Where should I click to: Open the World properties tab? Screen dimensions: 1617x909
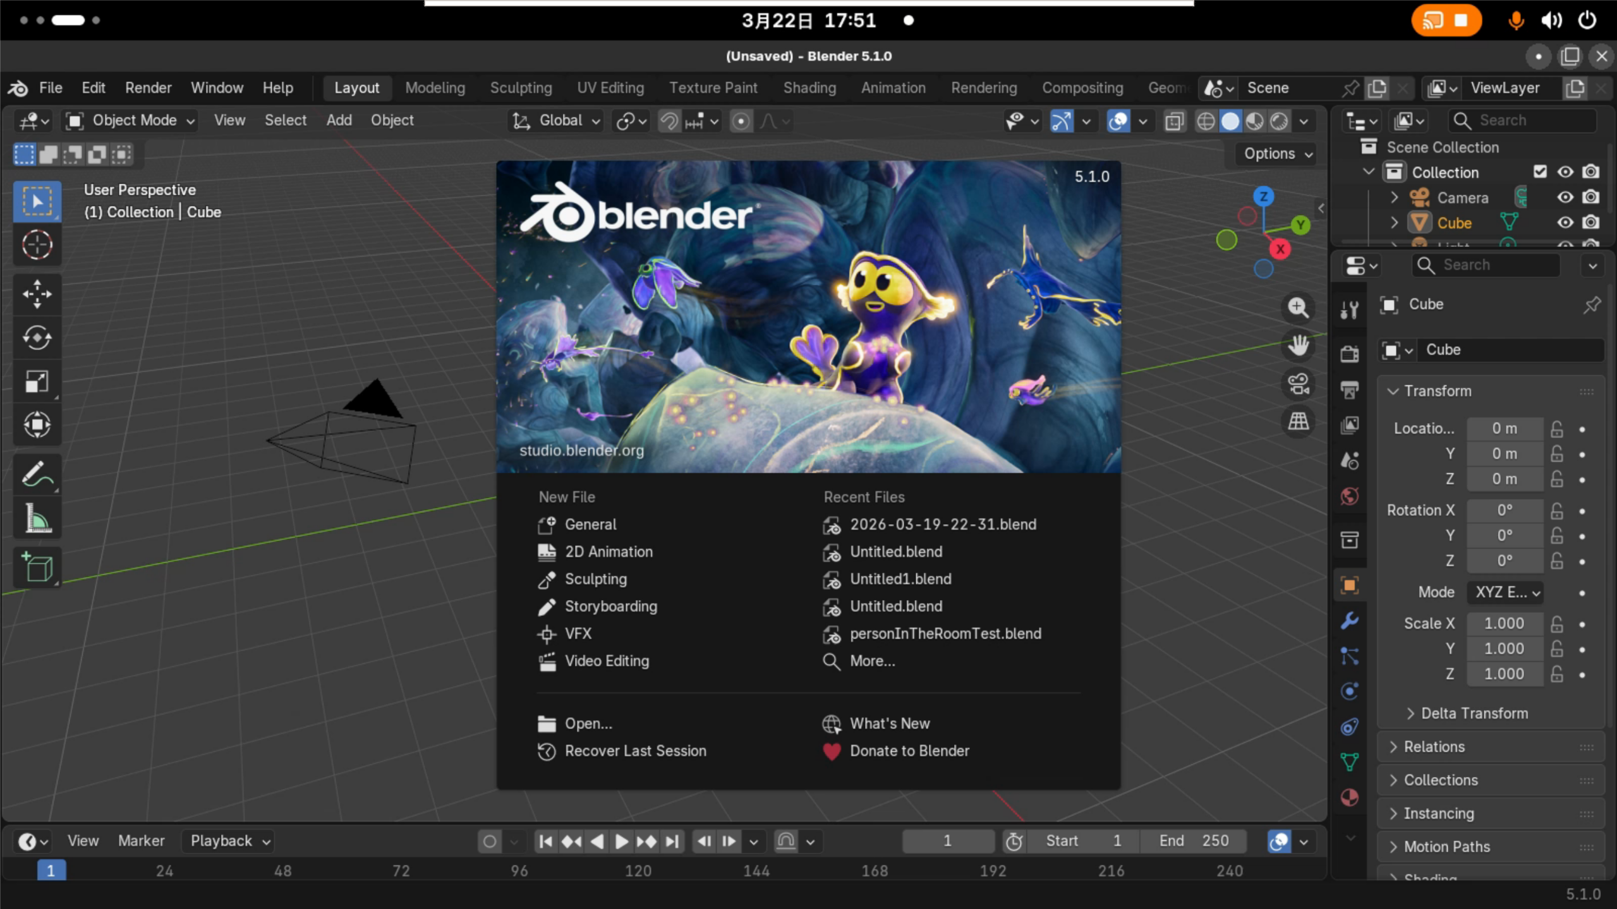(1350, 497)
